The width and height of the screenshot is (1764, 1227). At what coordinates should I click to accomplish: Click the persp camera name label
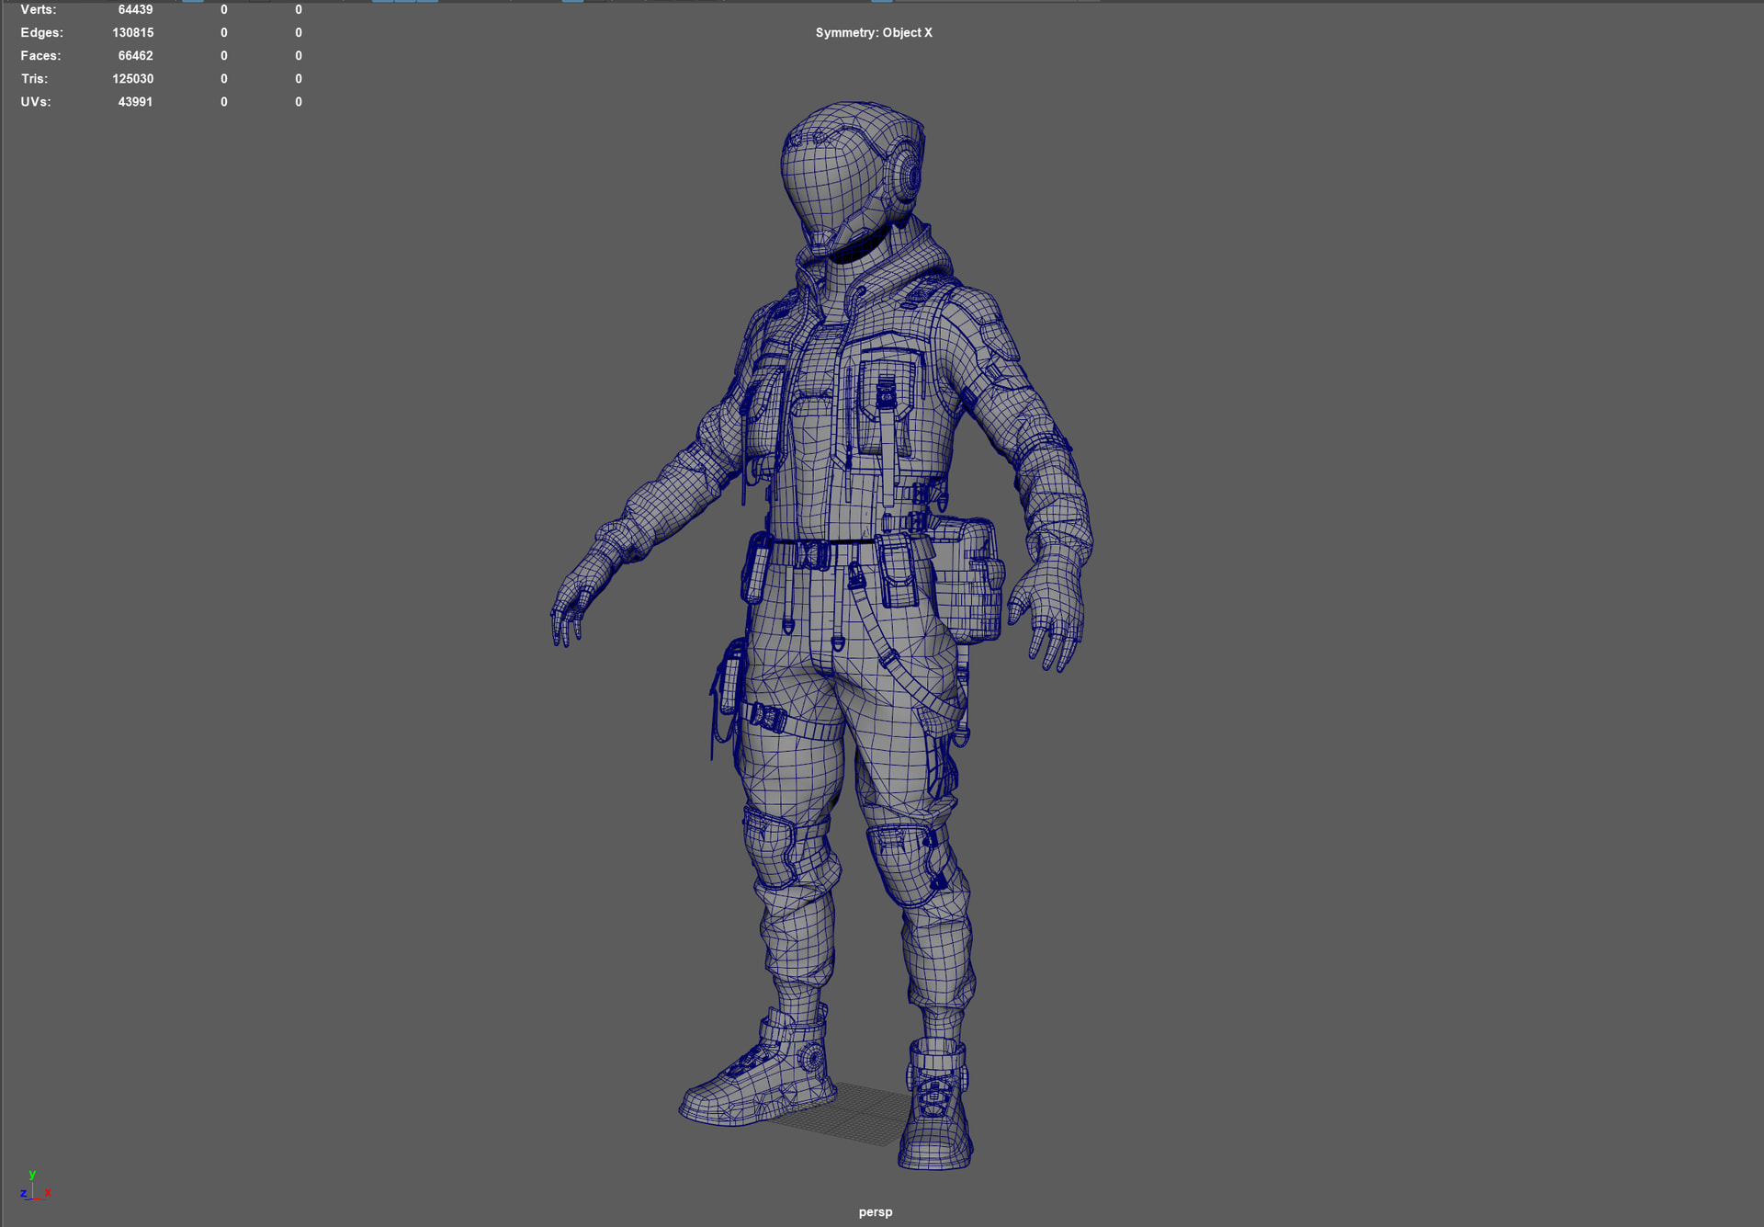coord(875,1212)
